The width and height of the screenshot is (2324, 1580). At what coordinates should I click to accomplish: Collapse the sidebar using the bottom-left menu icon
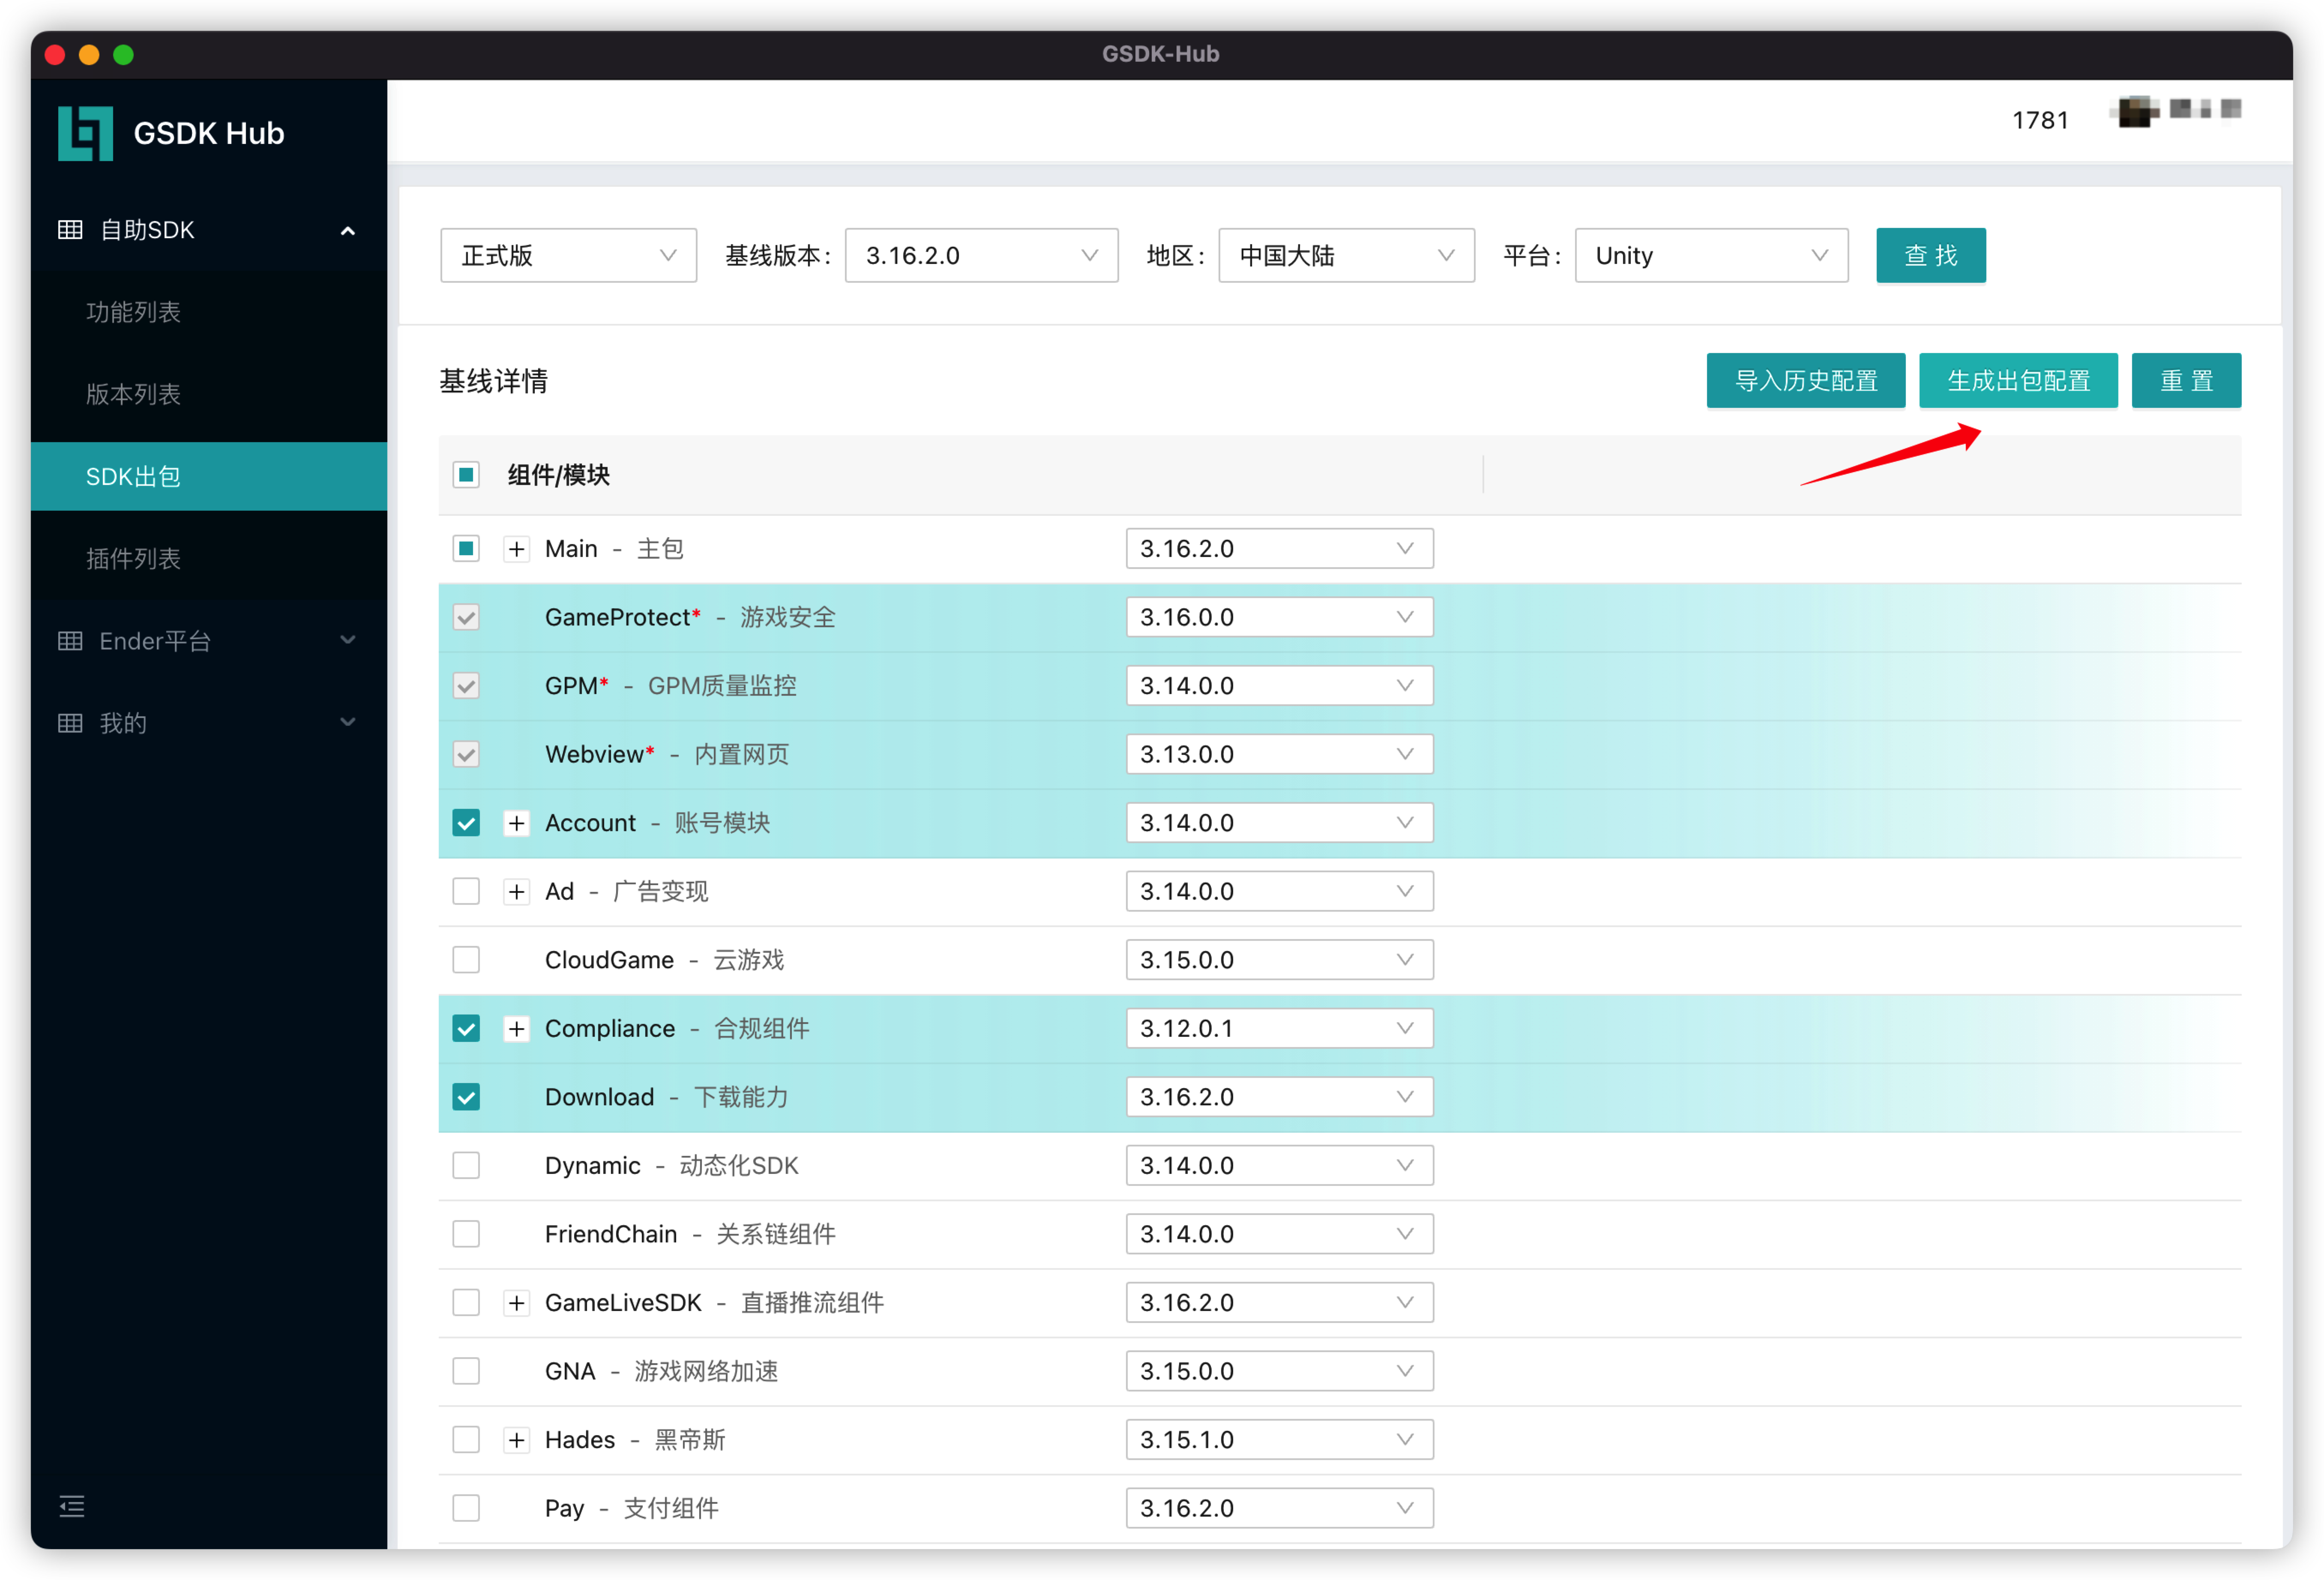pos(72,1506)
